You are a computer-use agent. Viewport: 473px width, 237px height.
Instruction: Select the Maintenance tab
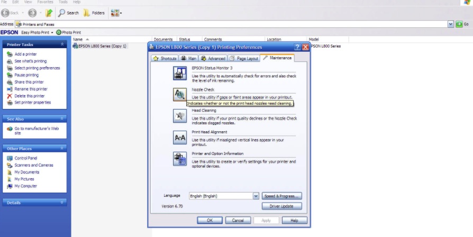coord(277,58)
